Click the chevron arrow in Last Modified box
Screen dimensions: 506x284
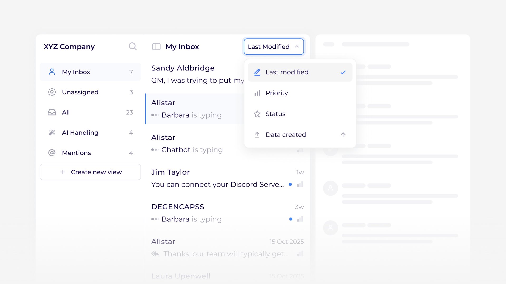(x=297, y=47)
